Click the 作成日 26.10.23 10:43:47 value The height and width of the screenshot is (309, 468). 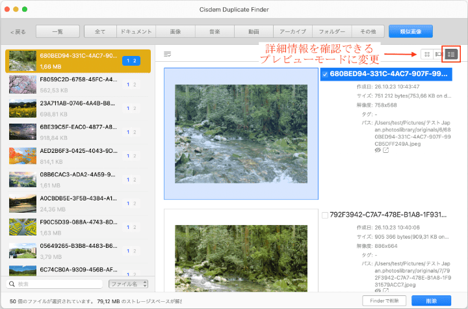point(397,87)
